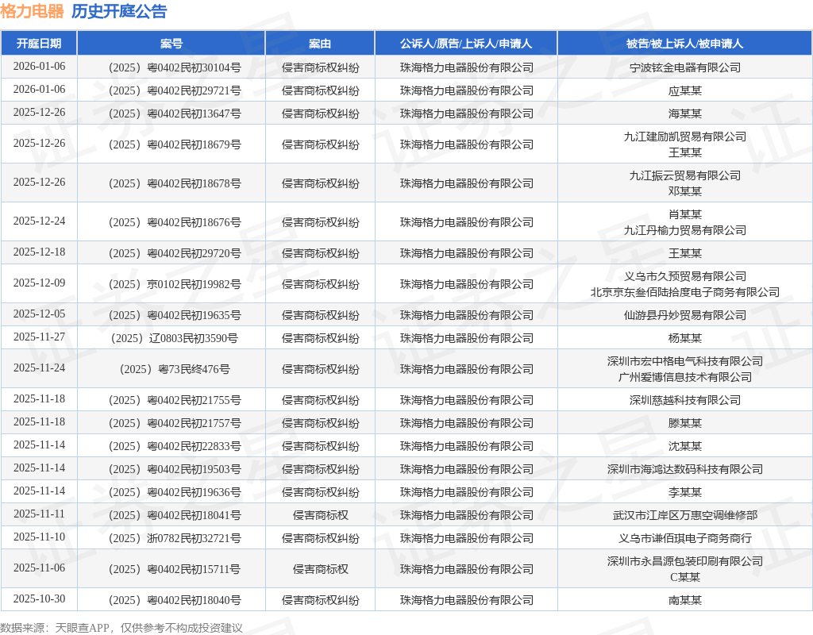Click hearing date 2025-12-09
813x635 pixels.
39,283
